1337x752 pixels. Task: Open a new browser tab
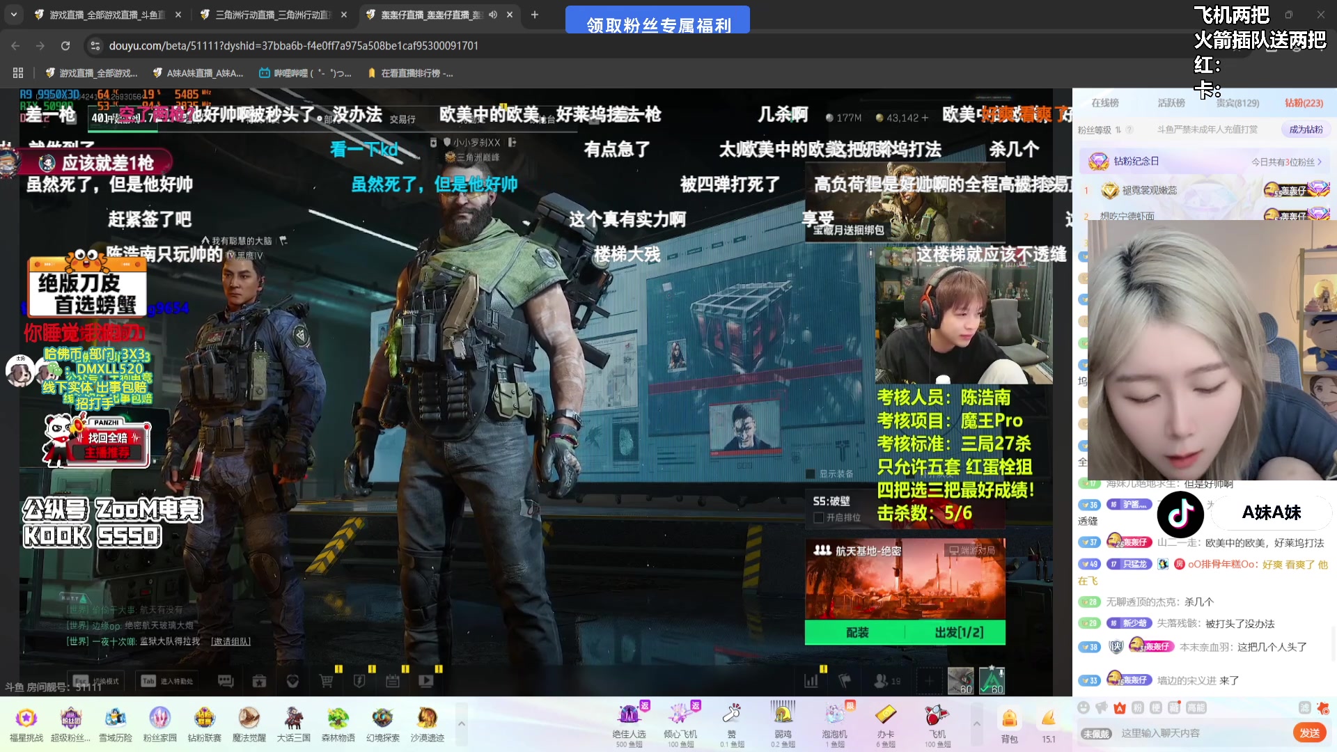[535, 15]
